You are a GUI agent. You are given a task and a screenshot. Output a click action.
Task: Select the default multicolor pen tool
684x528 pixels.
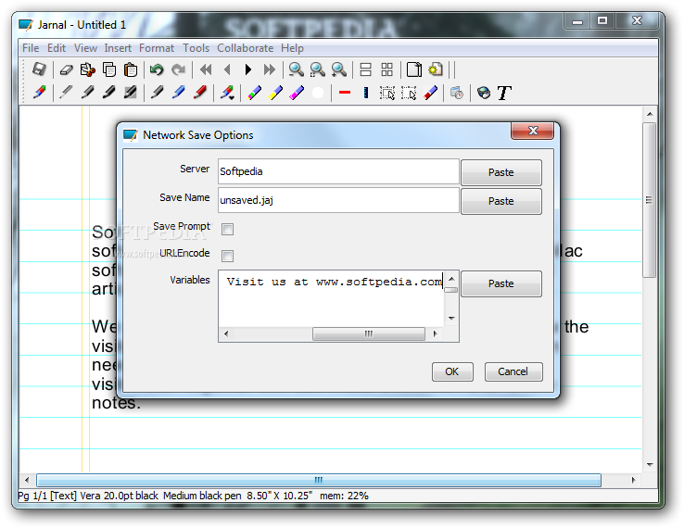(x=39, y=93)
